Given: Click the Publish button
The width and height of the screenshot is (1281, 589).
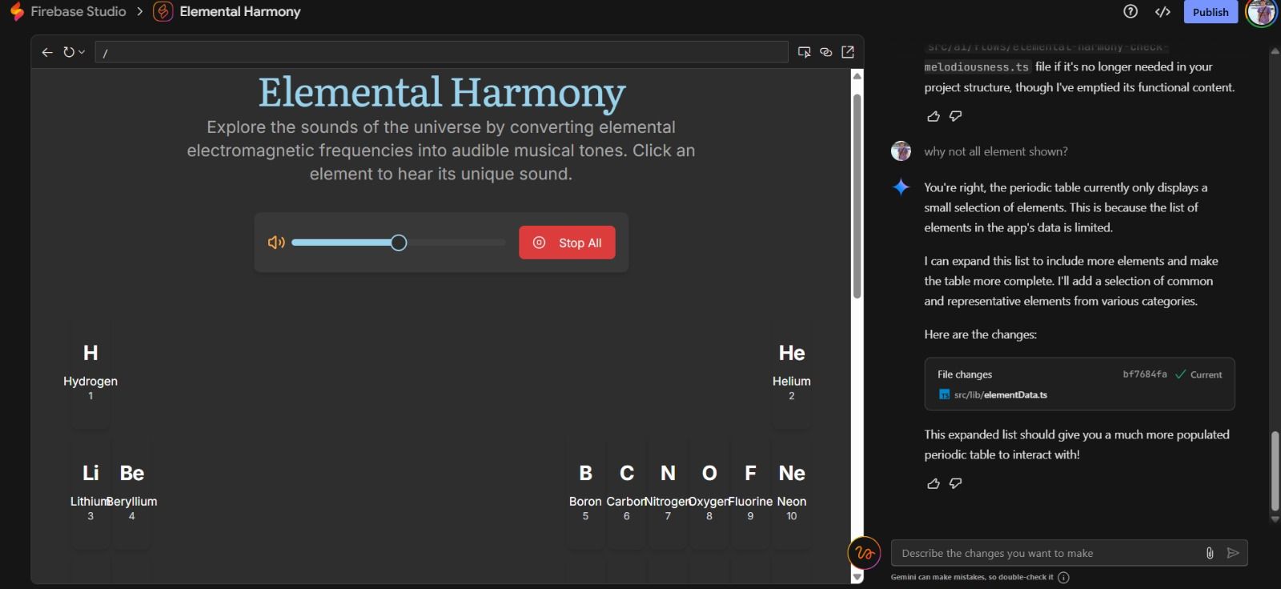Looking at the screenshot, I should [1211, 12].
